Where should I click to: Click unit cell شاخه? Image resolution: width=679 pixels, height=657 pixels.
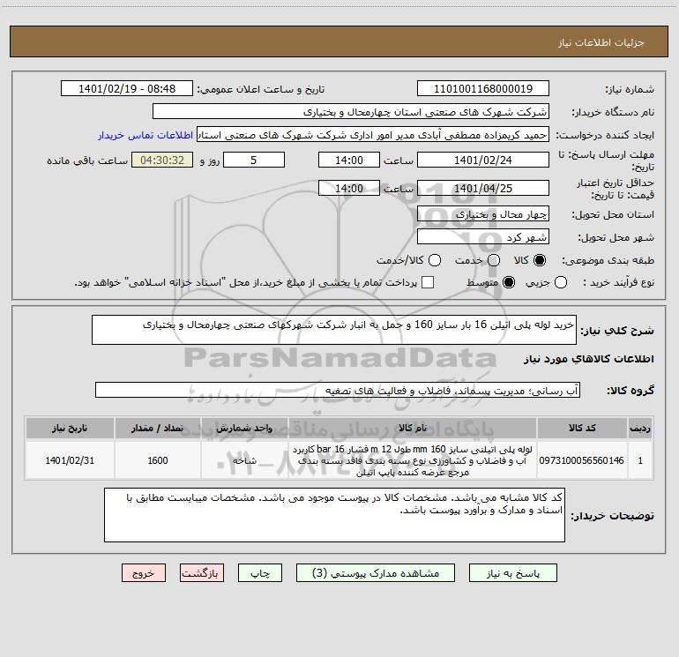coord(244,460)
